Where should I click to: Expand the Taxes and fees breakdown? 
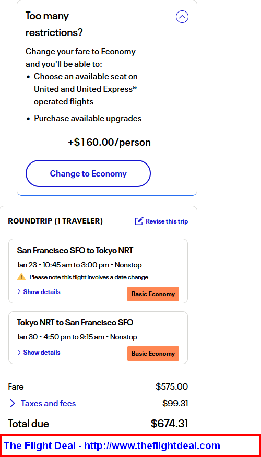click(x=49, y=403)
